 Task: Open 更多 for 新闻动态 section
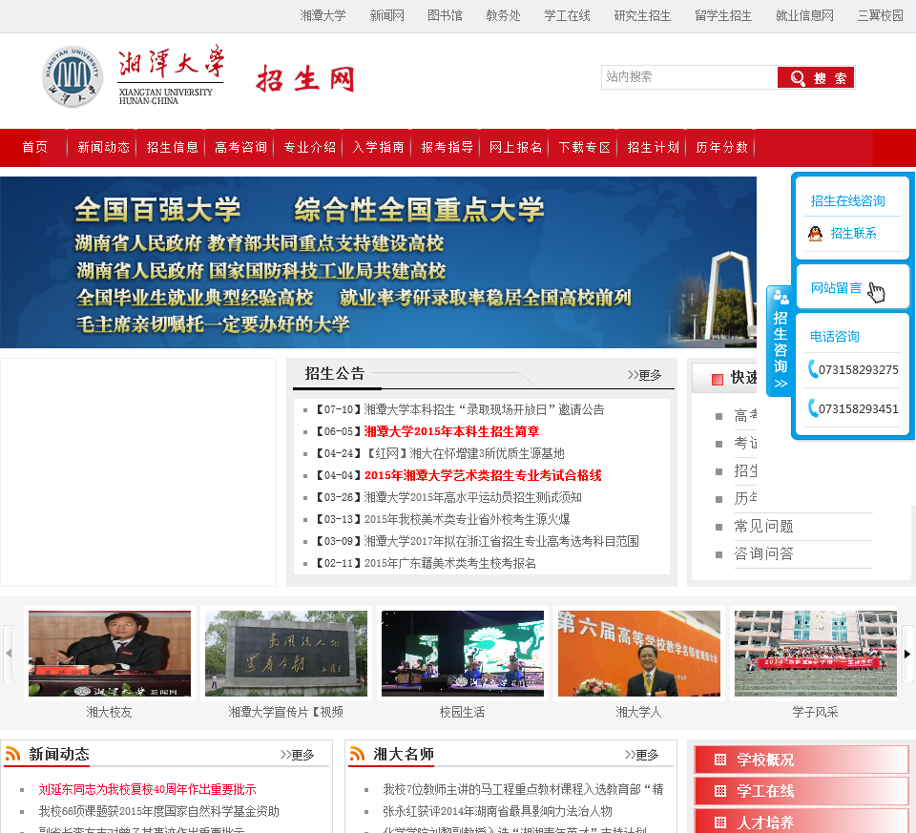click(x=298, y=755)
